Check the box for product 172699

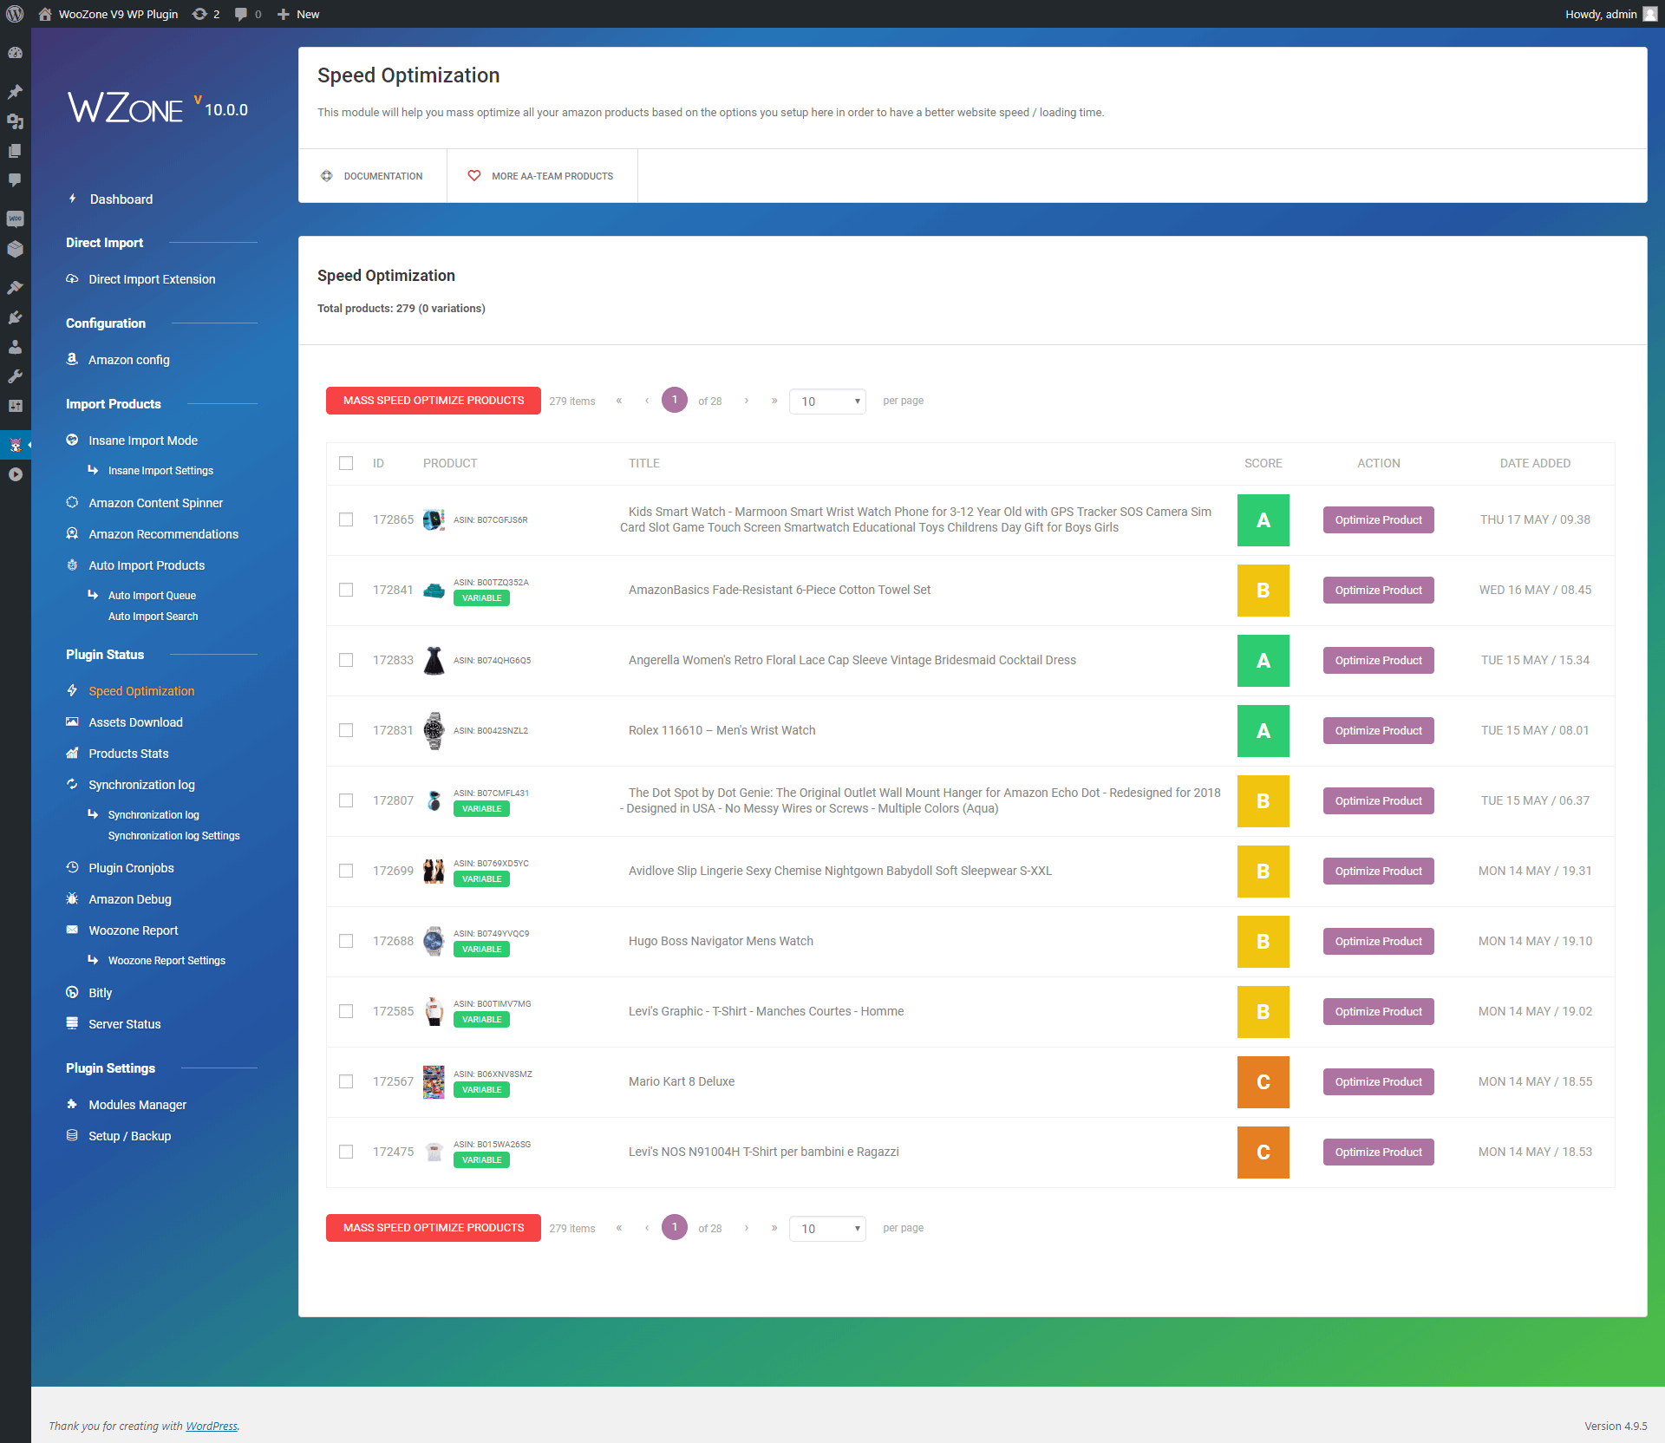346,871
